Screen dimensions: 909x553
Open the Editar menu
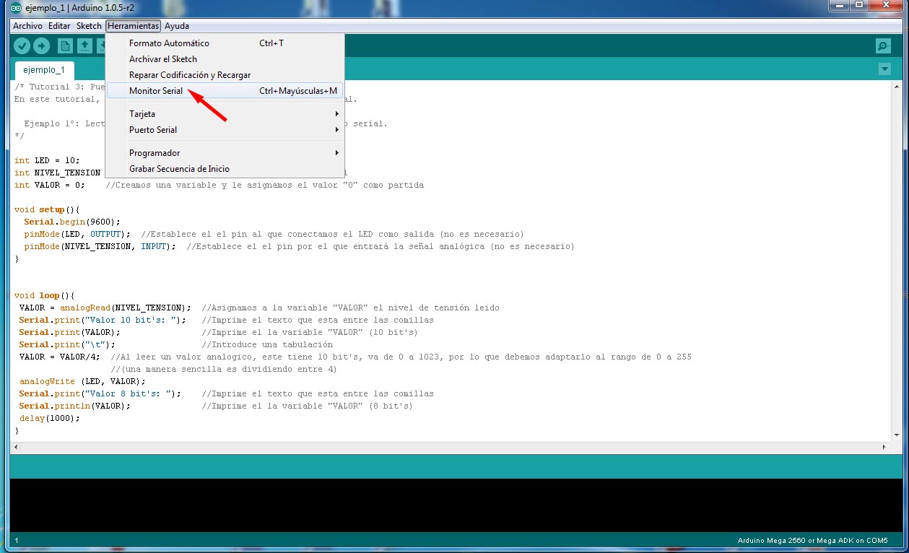tap(59, 26)
